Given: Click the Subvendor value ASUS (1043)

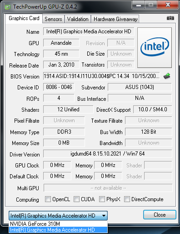Looking at the screenshot, I should tap(140, 87).
